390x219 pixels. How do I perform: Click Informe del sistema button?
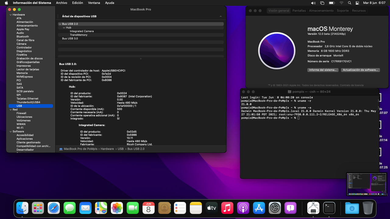pyautogui.click(x=323, y=70)
